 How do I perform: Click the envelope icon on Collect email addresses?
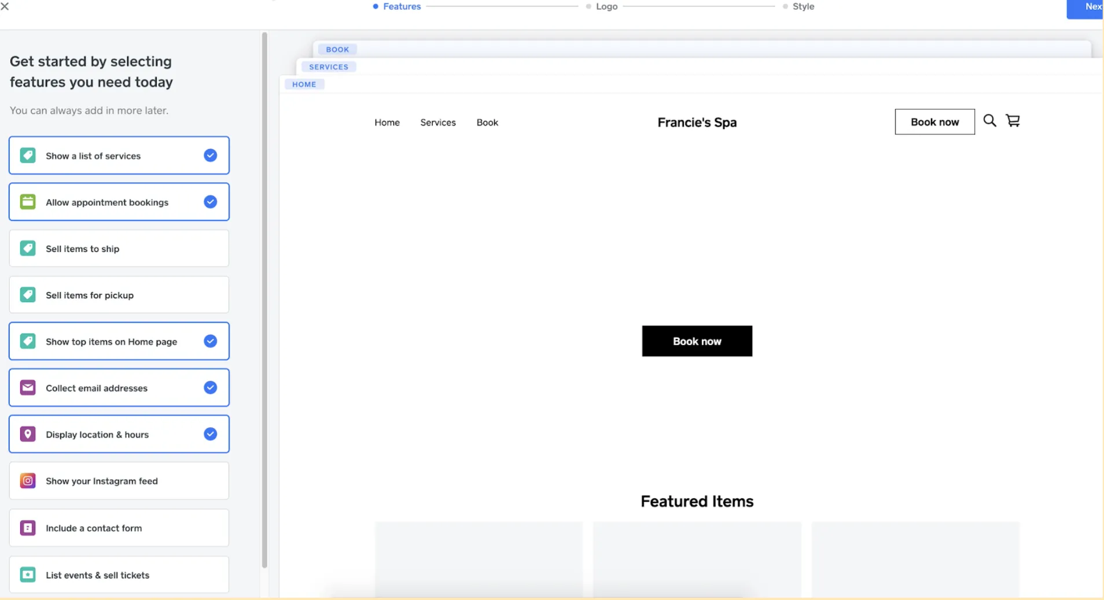pyautogui.click(x=27, y=388)
